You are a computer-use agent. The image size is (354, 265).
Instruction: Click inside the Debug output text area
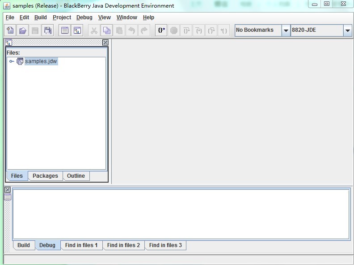coord(181,214)
